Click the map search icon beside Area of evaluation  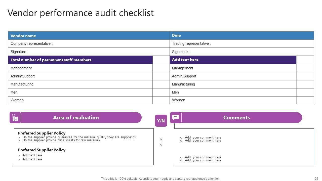pyautogui.click(x=15, y=118)
